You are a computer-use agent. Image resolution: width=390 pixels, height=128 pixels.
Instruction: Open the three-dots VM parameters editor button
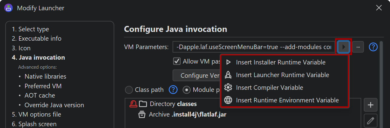click(358, 47)
